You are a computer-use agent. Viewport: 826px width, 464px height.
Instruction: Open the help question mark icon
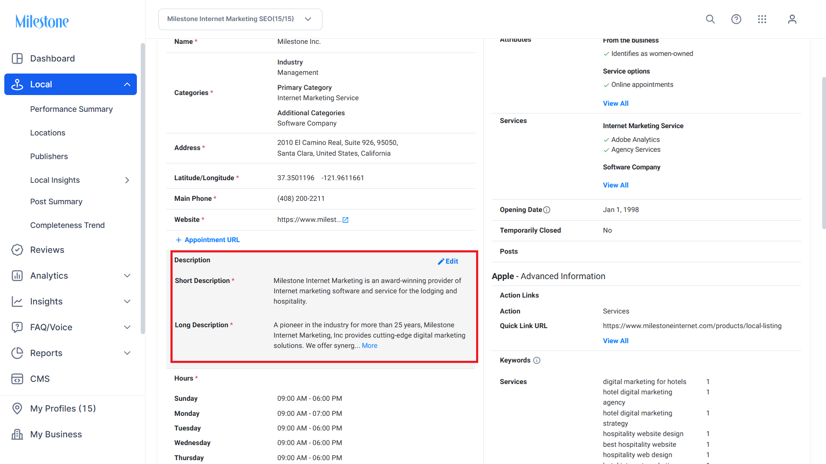pos(736,19)
